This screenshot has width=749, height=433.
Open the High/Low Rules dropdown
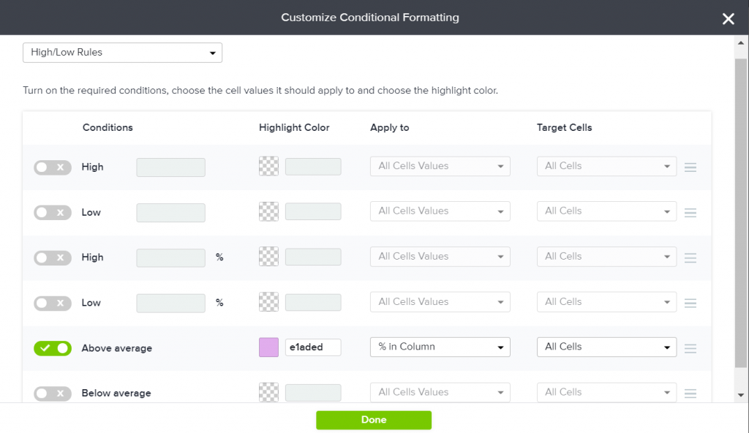pos(122,53)
